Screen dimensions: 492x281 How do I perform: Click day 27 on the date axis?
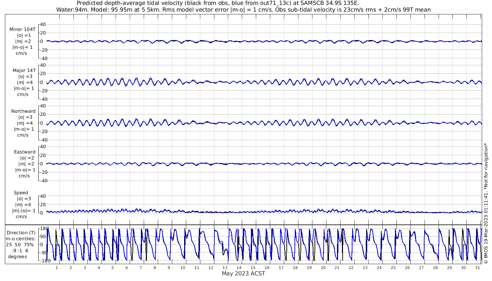tap(421, 268)
